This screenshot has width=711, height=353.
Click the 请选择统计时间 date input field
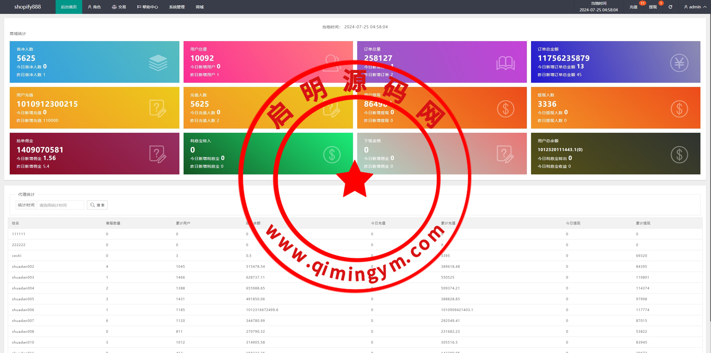coord(60,205)
